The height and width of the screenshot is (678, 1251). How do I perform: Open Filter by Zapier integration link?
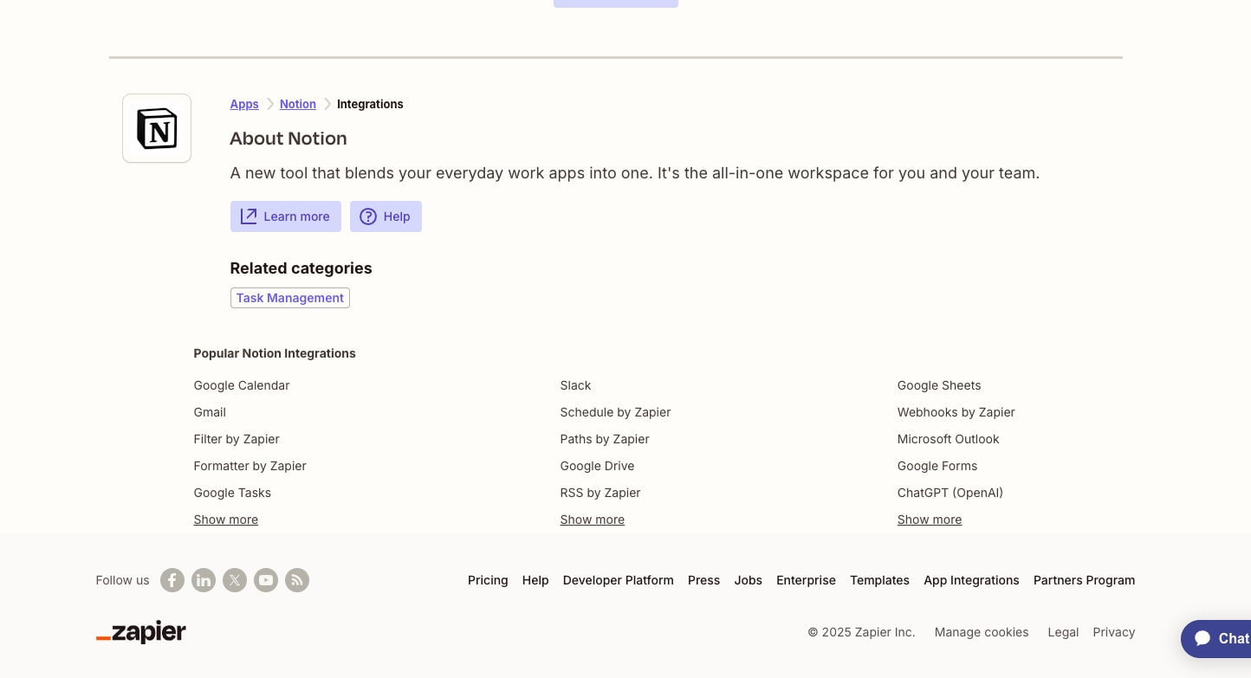coord(237,439)
